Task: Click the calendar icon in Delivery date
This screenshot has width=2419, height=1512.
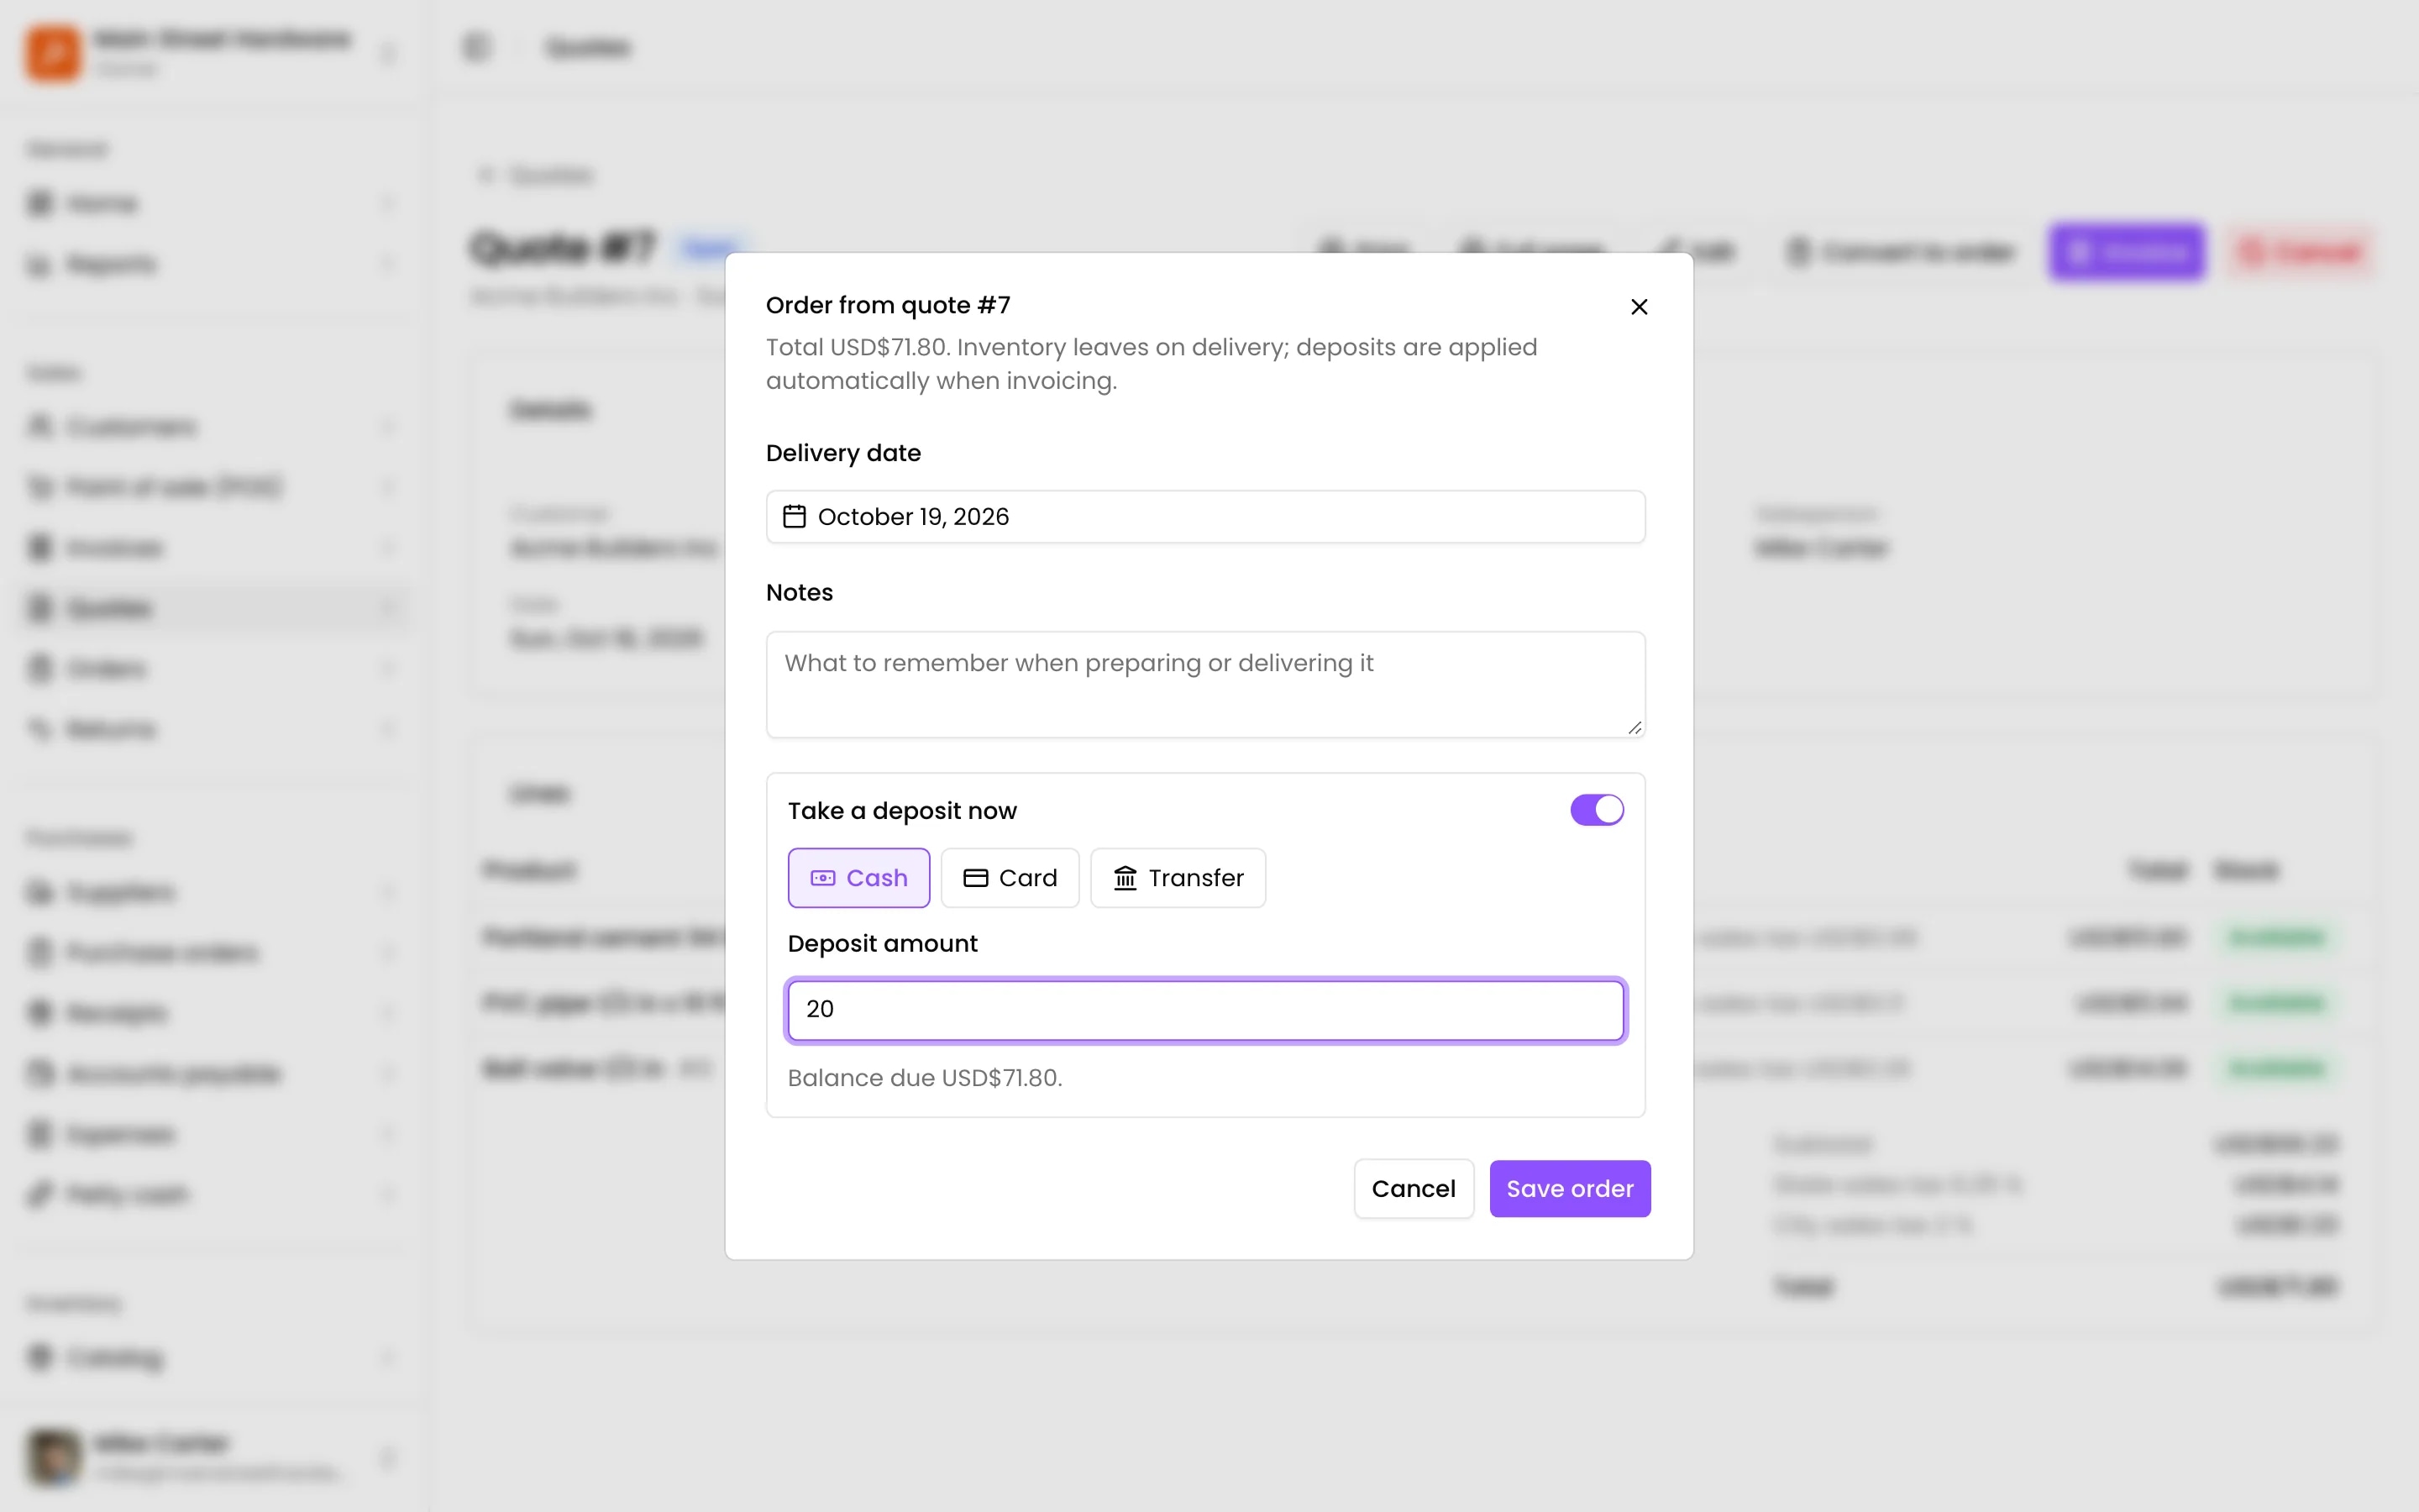Action: tap(794, 517)
